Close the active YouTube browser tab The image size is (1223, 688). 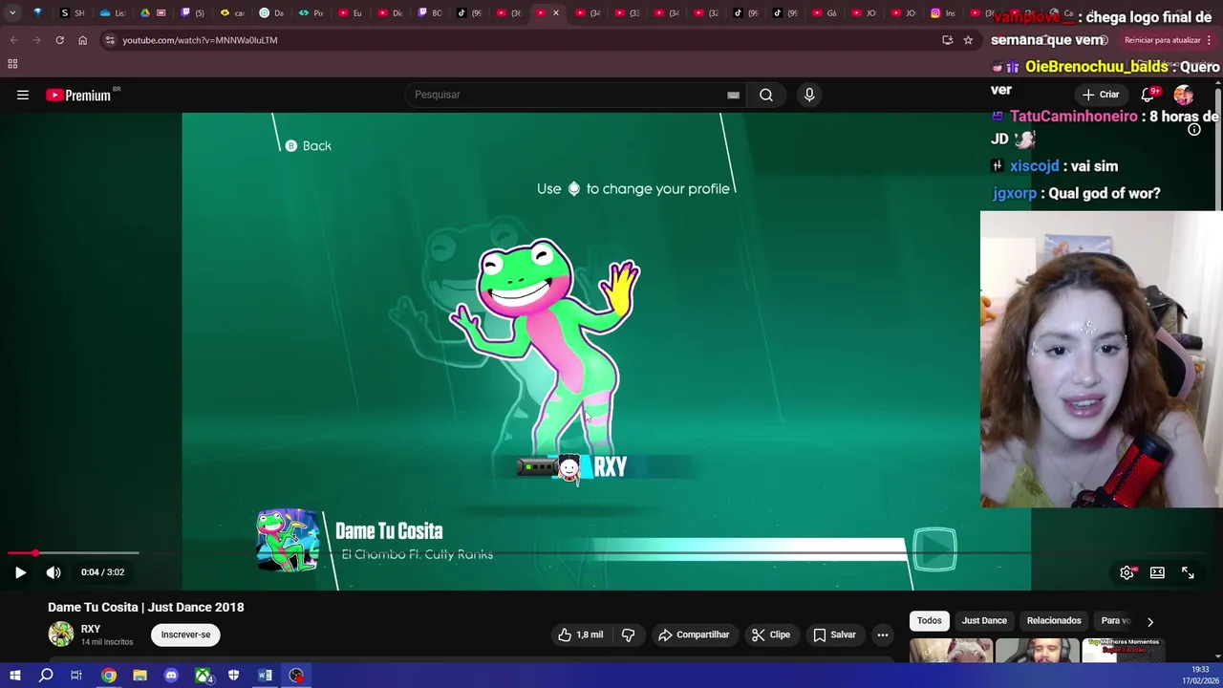[555, 13]
